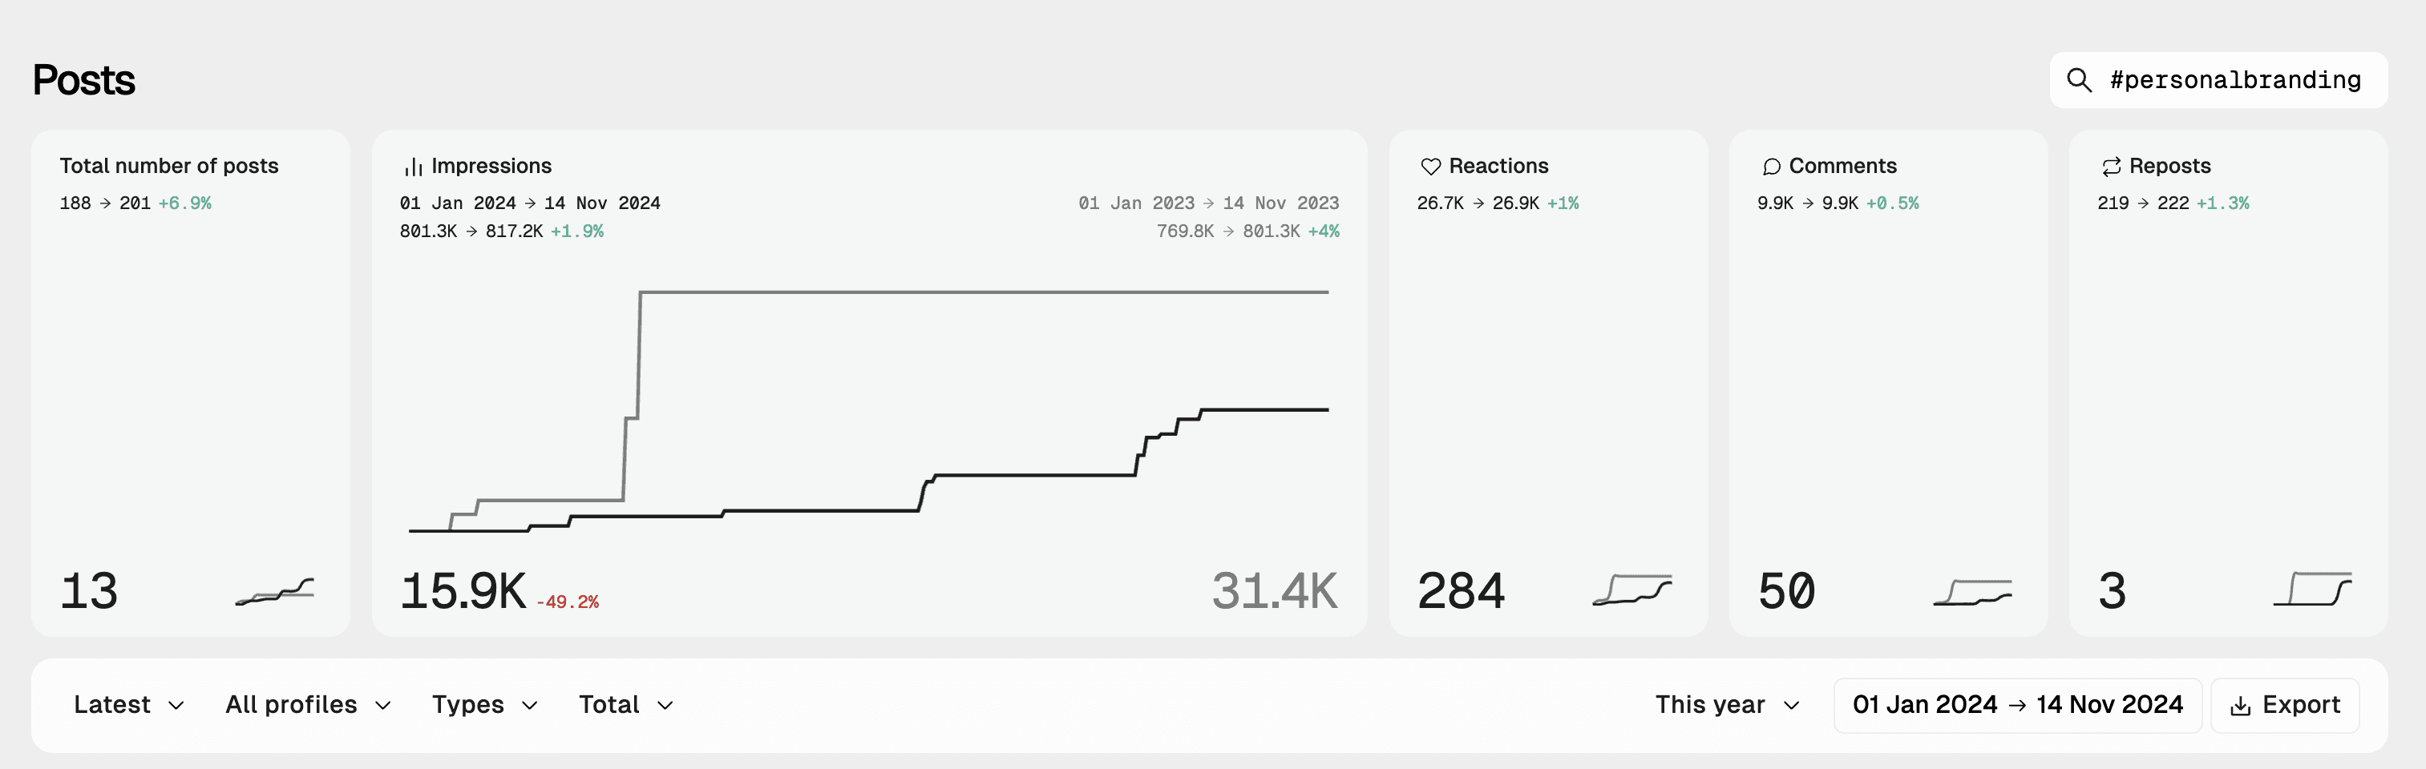Expand the Total dropdown
The width and height of the screenshot is (2426, 769).
(626, 705)
